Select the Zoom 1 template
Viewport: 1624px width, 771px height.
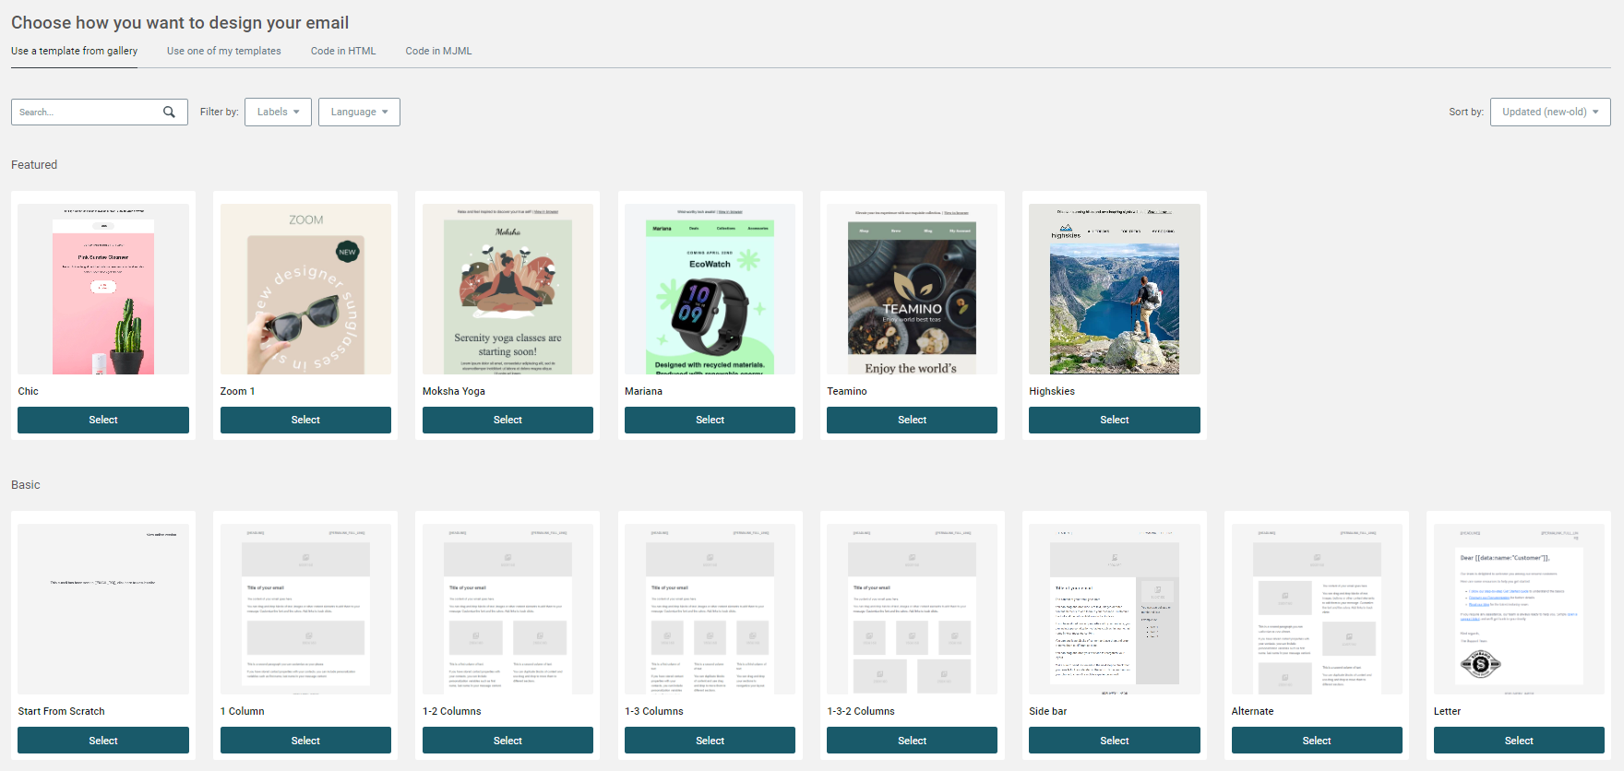pyautogui.click(x=305, y=420)
